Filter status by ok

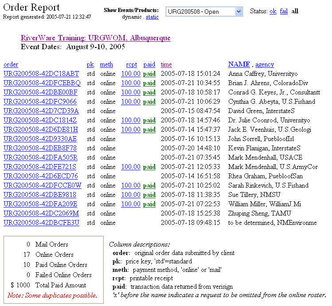click(x=273, y=11)
